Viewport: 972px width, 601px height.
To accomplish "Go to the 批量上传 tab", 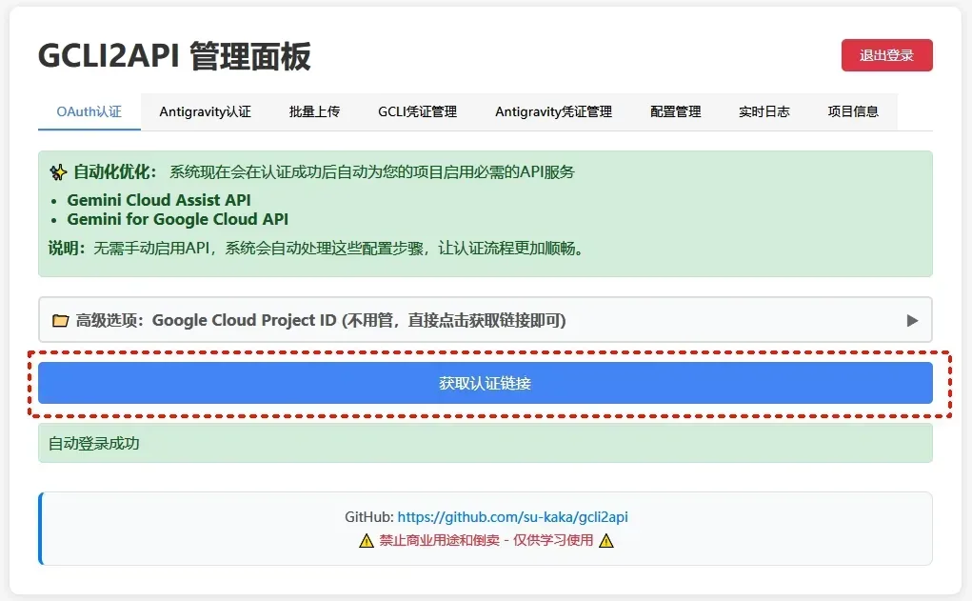I will [x=314, y=111].
